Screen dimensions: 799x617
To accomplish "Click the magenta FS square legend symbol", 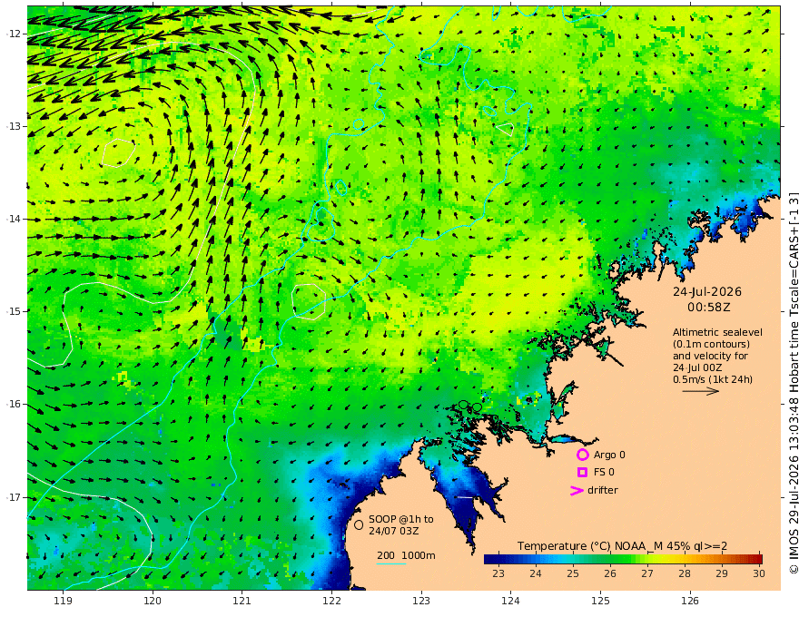I will (x=582, y=473).
